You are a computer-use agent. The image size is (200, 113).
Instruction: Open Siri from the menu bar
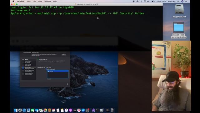(182, 1)
